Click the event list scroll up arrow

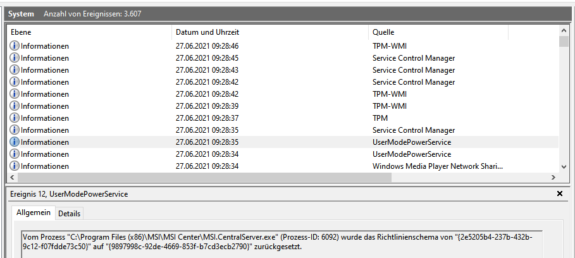pos(564,30)
